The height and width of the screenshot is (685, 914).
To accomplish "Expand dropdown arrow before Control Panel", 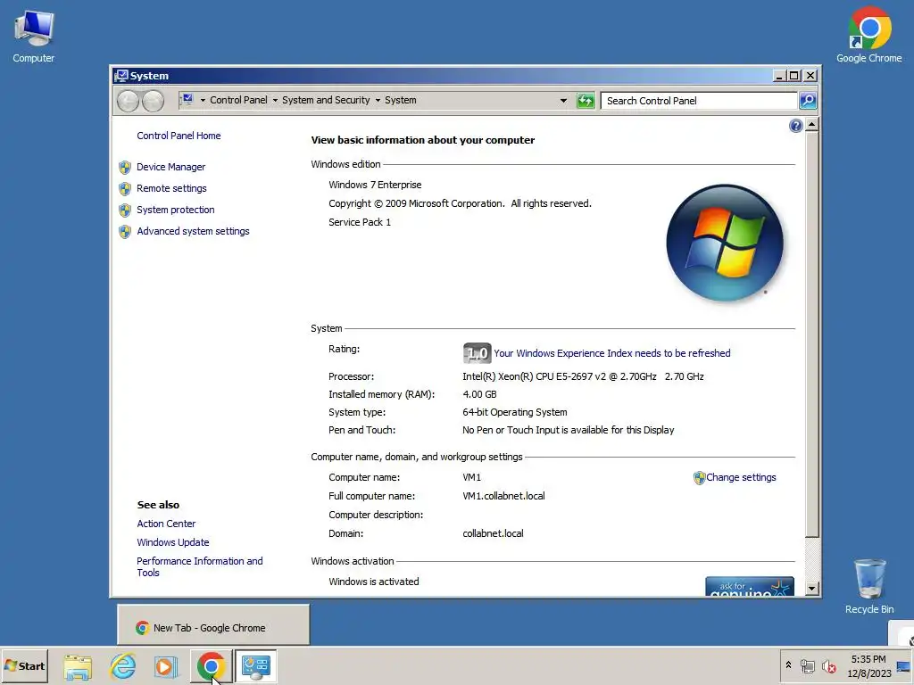I will click(x=203, y=100).
